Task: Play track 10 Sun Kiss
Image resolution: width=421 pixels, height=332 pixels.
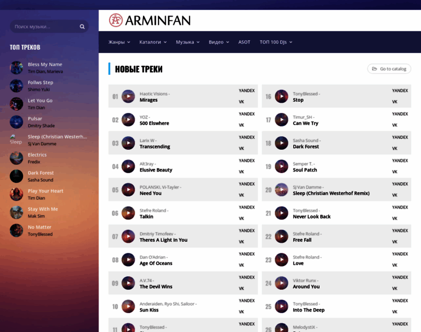Action: pos(129,306)
